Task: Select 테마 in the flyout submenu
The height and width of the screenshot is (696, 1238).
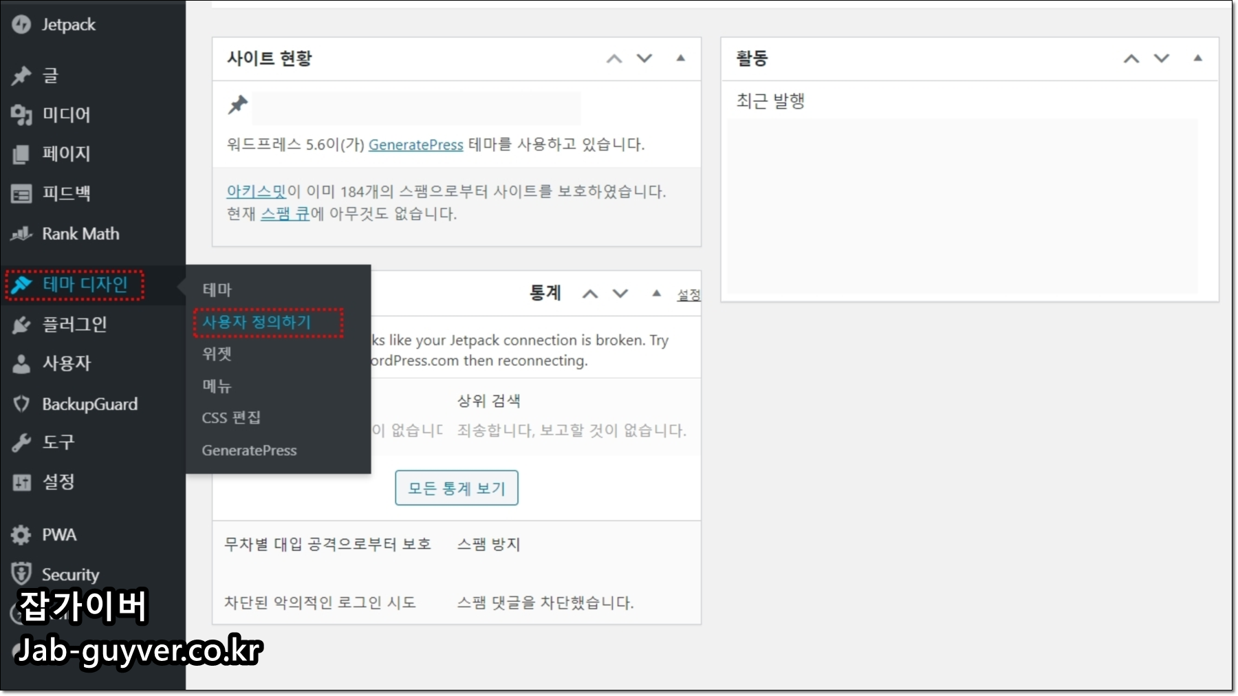Action: point(217,290)
